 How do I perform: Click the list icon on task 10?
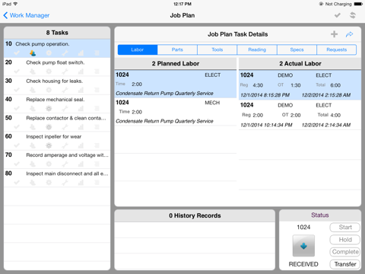click(x=97, y=53)
